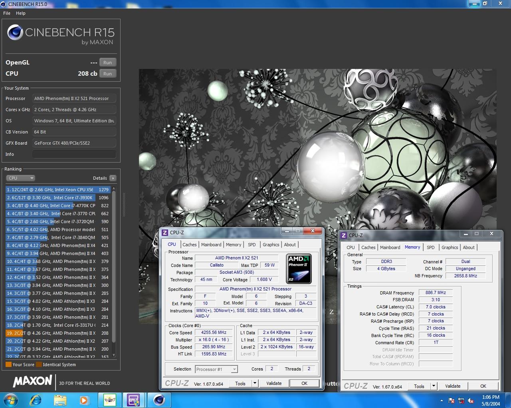Open Windows Media Player from taskbar
511x408 pixels.
pos(84,400)
